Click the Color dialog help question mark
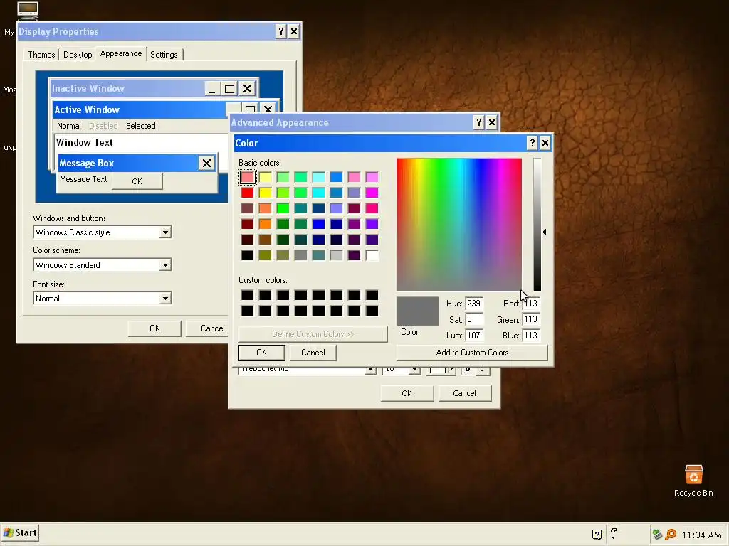 pyautogui.click(x=533, y=142)
